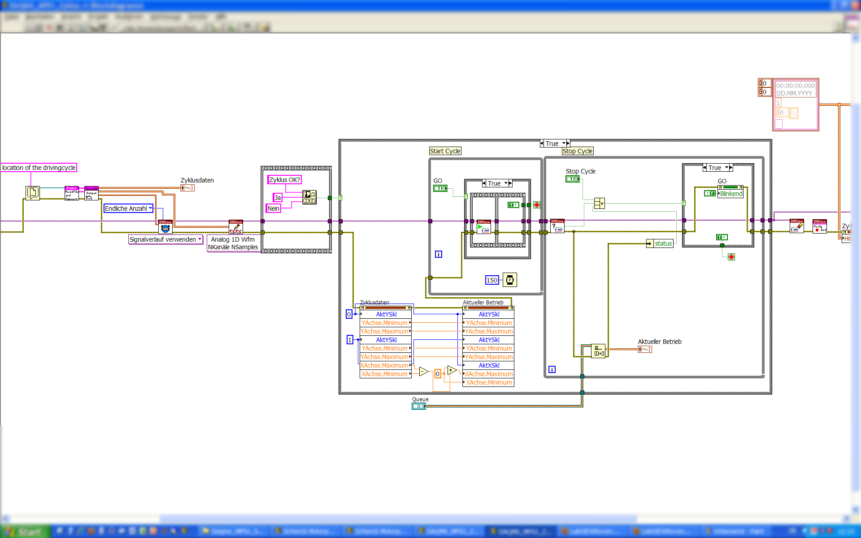Click the 150 numeric constant field
Image resolution: width=861 pixels, height=538 pixels.
tap(492, 280)
